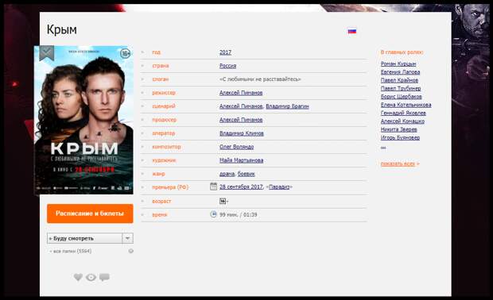This screenshot has height=300, width=493.
Task: Open the Буду смотреть dropdown arrow
Action: [127, 238]
